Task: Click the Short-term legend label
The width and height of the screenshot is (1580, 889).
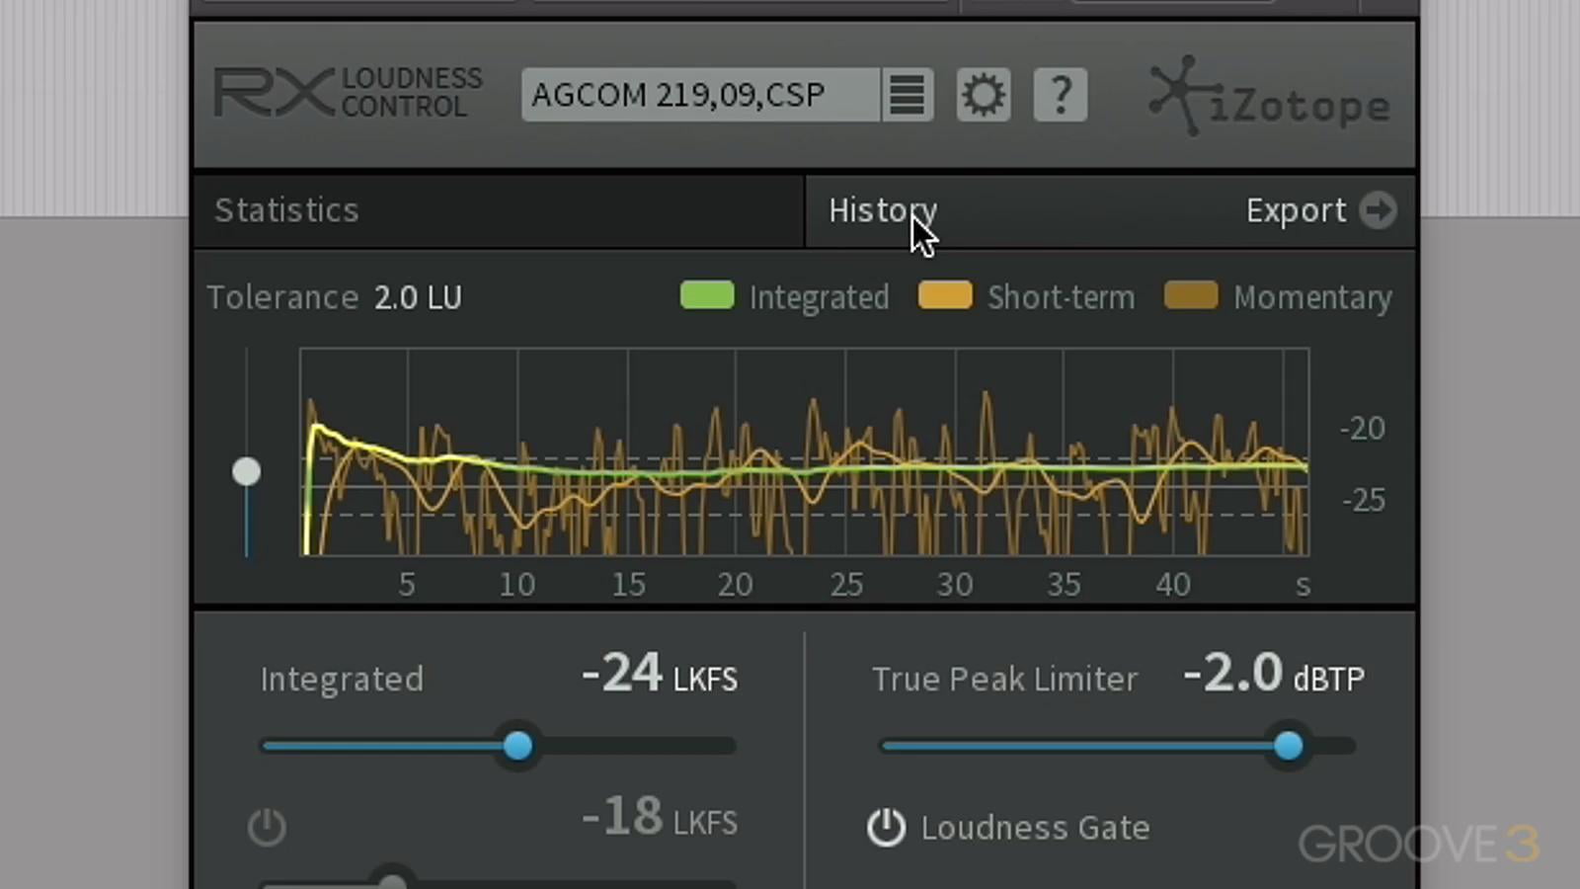Action: click(1061, 297)
